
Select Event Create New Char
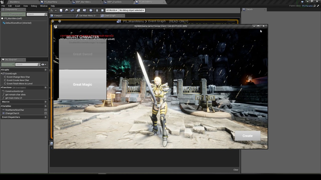coord(18,80)
